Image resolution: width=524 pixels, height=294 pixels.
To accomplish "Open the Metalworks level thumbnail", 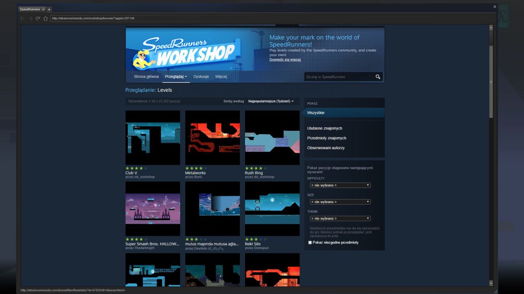I will [x=213, y=138].
